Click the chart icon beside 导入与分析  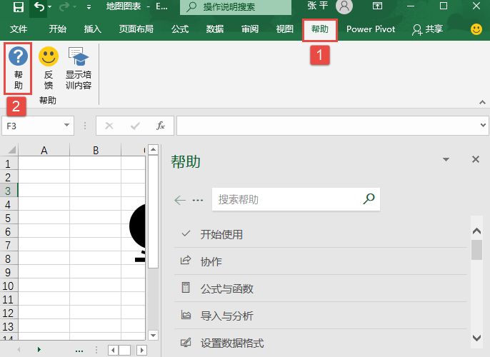click(x=186, y=315)
